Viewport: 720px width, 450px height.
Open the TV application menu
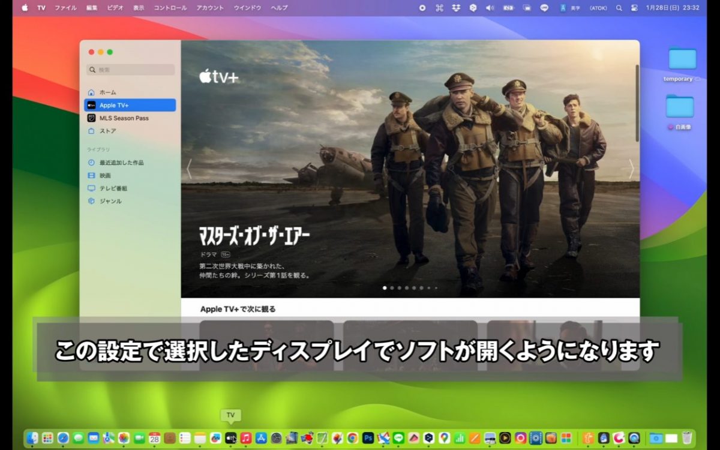41,8
